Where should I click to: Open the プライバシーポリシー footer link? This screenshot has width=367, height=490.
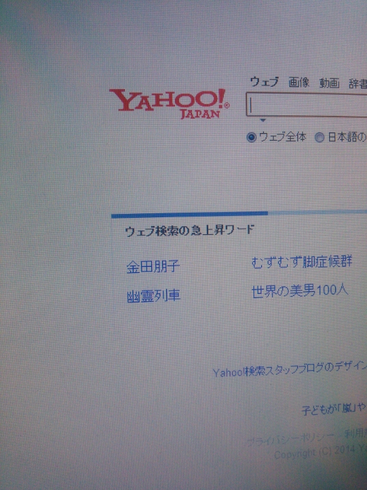coord(291,439)
